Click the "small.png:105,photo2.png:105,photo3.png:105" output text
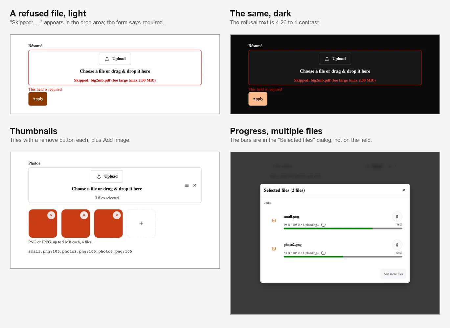This screenshot has width=450, height=328. [80, 251]
